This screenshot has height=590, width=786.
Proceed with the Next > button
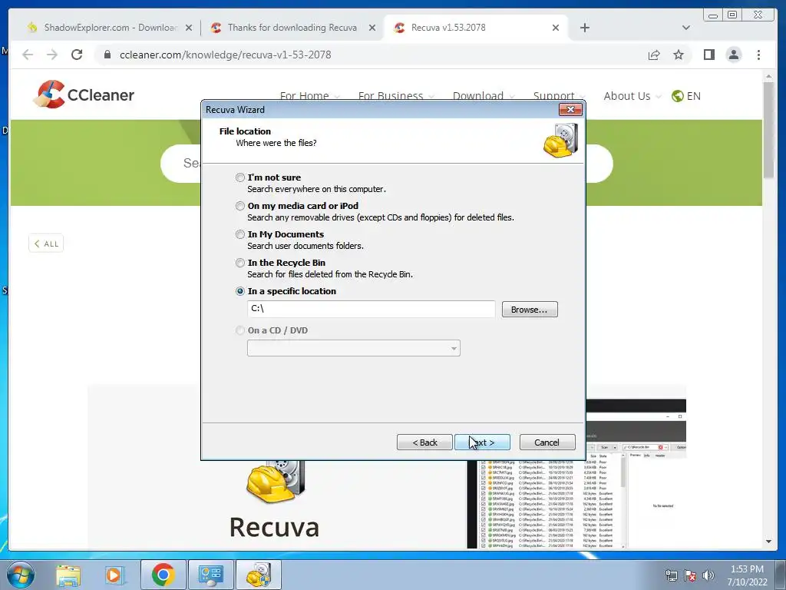point(482,442)
